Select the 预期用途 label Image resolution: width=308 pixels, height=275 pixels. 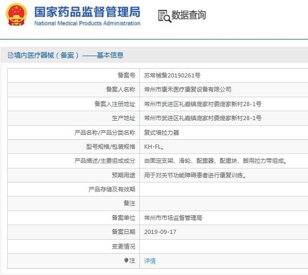point(124,175)
